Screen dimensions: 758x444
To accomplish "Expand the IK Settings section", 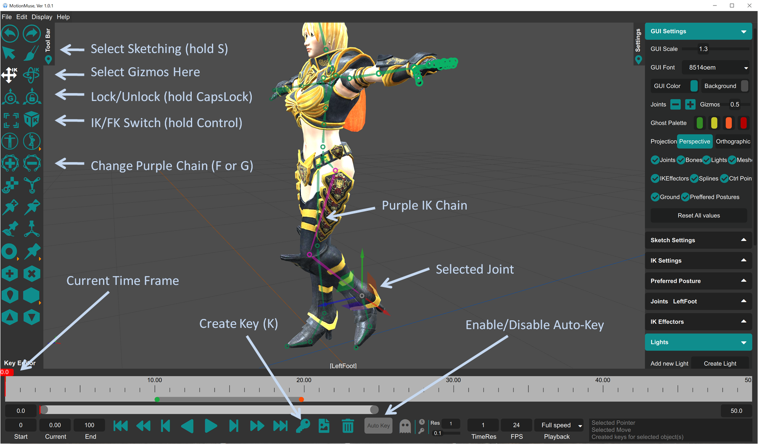I will coord(698,261).
